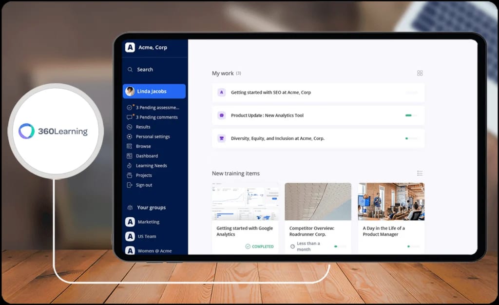
Task: Click Sign out
Action: click(144, 185)
